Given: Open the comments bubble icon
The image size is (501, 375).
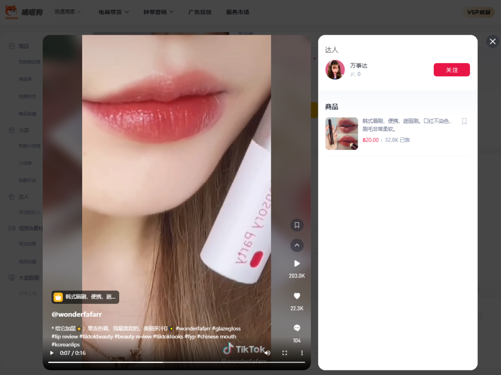Looking at the screenshot, I should point(297,328).
